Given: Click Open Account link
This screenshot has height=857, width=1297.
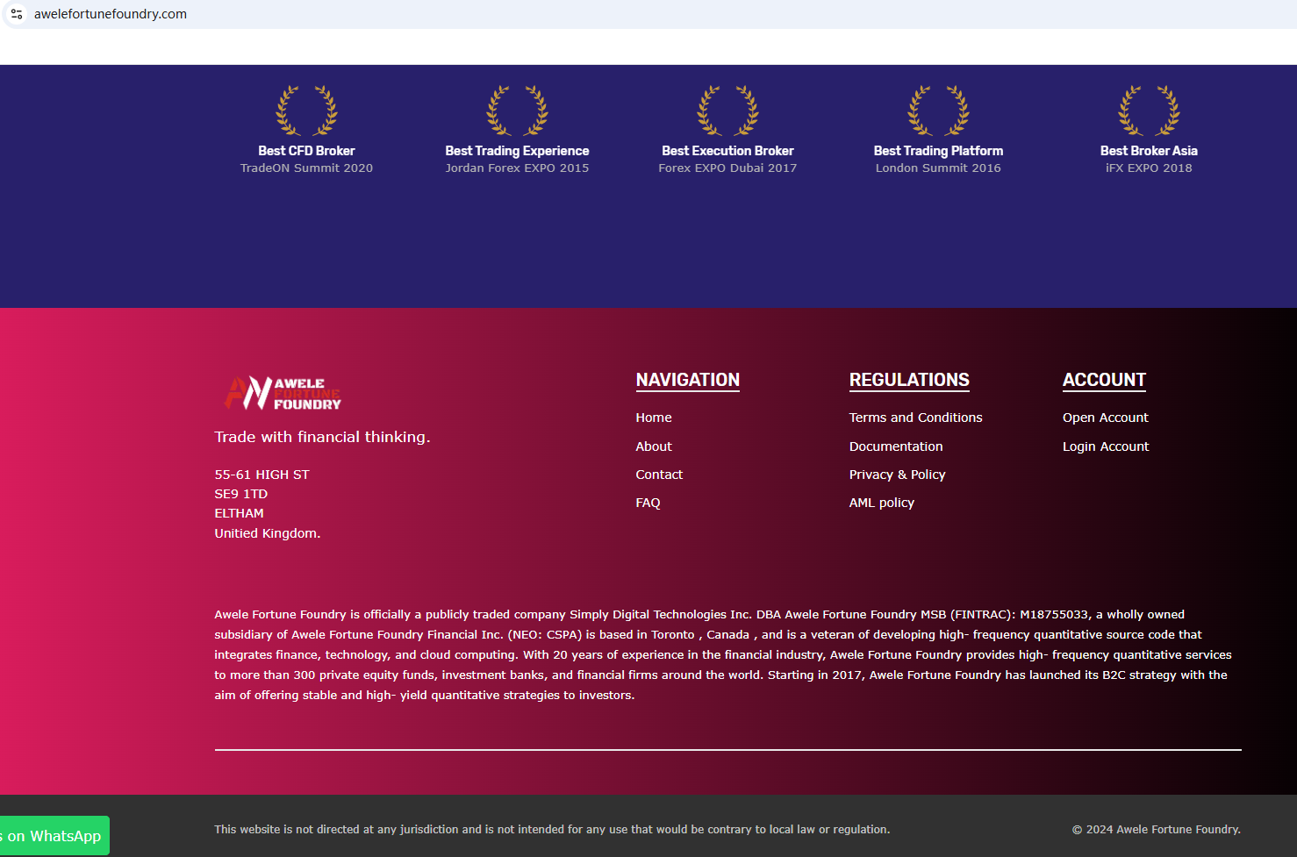Looking at the screenshot, I should [1105, 418].
